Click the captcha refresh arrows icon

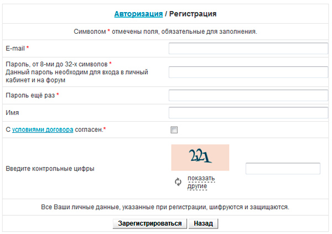[x=178, y=181]
